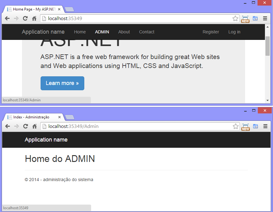Reload the localhost:35349 home page
Screen dimensions: 273x212
(x=25, y=19)
